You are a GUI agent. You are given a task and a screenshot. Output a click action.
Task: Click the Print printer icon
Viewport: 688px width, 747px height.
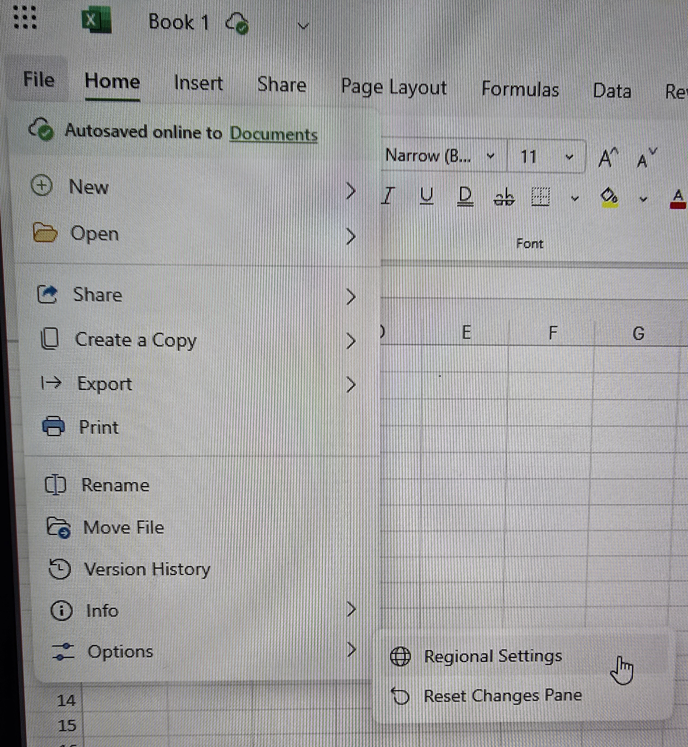[54, 426]
